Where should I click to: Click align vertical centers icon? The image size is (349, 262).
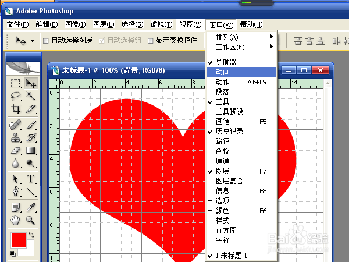[x=309, y=41]
